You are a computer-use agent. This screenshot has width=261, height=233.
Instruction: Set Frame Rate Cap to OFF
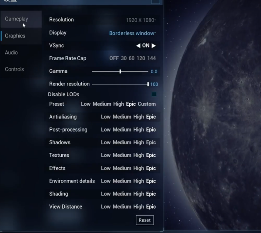point(114,58)
